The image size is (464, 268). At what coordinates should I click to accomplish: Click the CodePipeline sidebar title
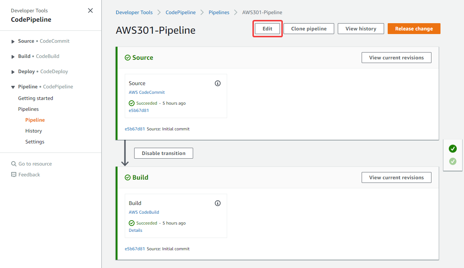click(x=31, y=20)
